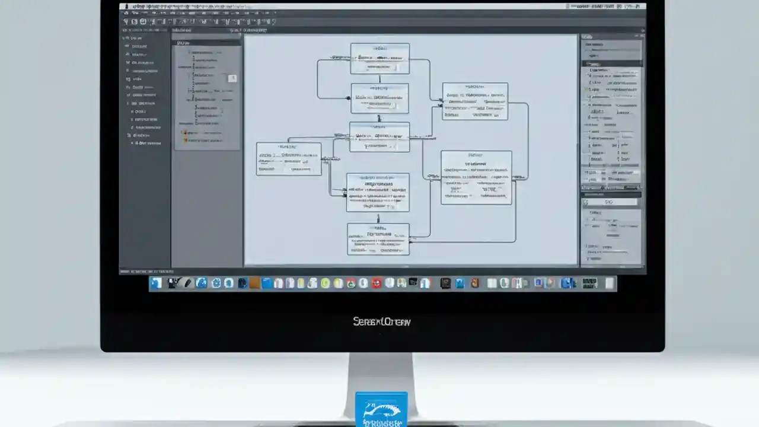Open the globe-shaped toolbar icon
This screenshot has width=759, height=427.
pos(143,21)
